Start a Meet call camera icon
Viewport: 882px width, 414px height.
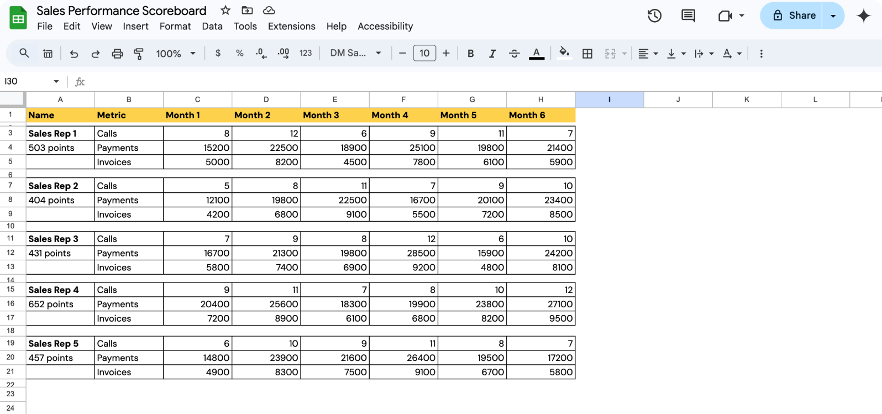coord(725,15)
